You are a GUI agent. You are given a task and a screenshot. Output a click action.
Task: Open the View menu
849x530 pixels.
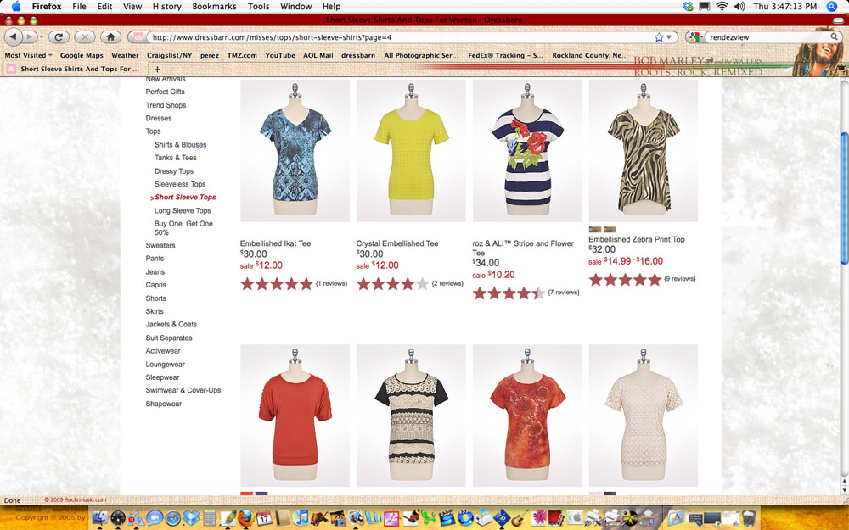tap(132, 7)
